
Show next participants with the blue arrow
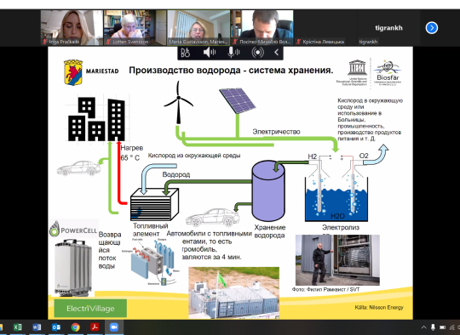point(432,28)
